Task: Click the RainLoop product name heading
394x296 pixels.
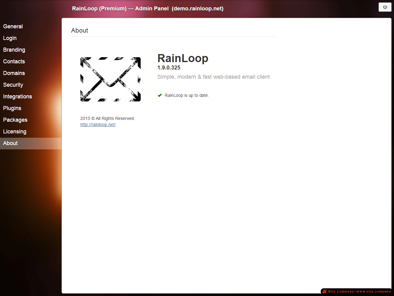Action: (x=183, y=58)
